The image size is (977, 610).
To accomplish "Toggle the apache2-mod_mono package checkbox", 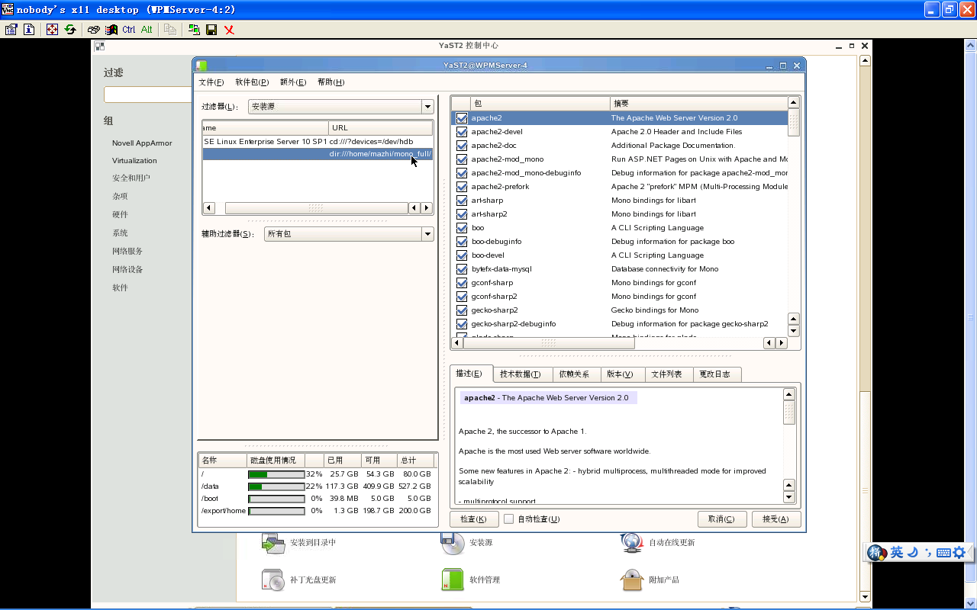I will (x=462, y=159).
